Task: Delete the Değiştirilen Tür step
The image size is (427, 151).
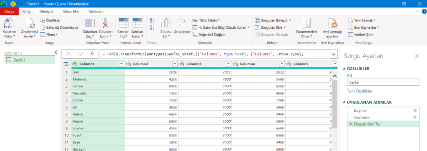Action: coord(350,124)
